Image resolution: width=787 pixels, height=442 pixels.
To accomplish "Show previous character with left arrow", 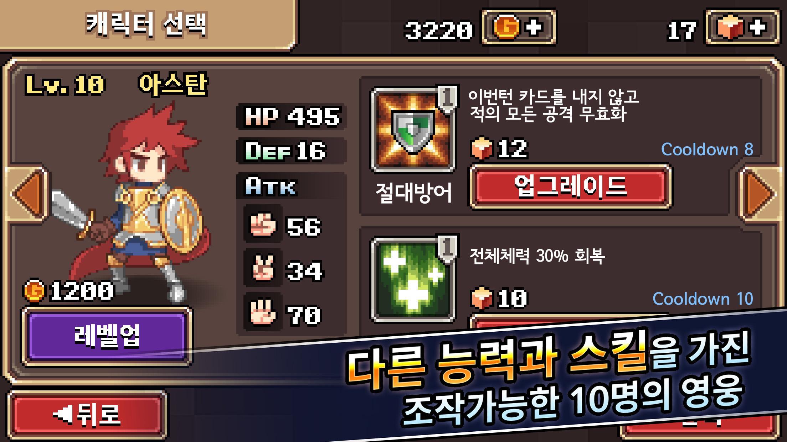I will pos(27,194).
